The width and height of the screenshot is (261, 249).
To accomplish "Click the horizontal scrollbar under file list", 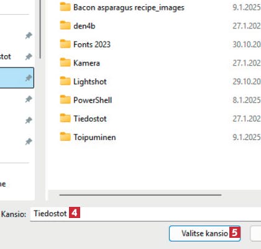I will [x=140, y=194].
